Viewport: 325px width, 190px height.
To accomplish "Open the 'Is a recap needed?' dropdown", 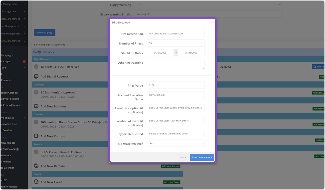I will pyautogui.click(x=175, y=143).
